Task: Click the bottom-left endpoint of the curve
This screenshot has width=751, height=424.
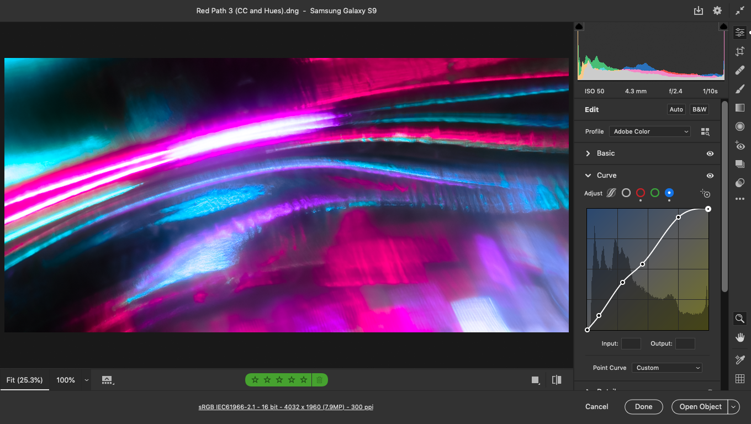Action: coord(587,330)
